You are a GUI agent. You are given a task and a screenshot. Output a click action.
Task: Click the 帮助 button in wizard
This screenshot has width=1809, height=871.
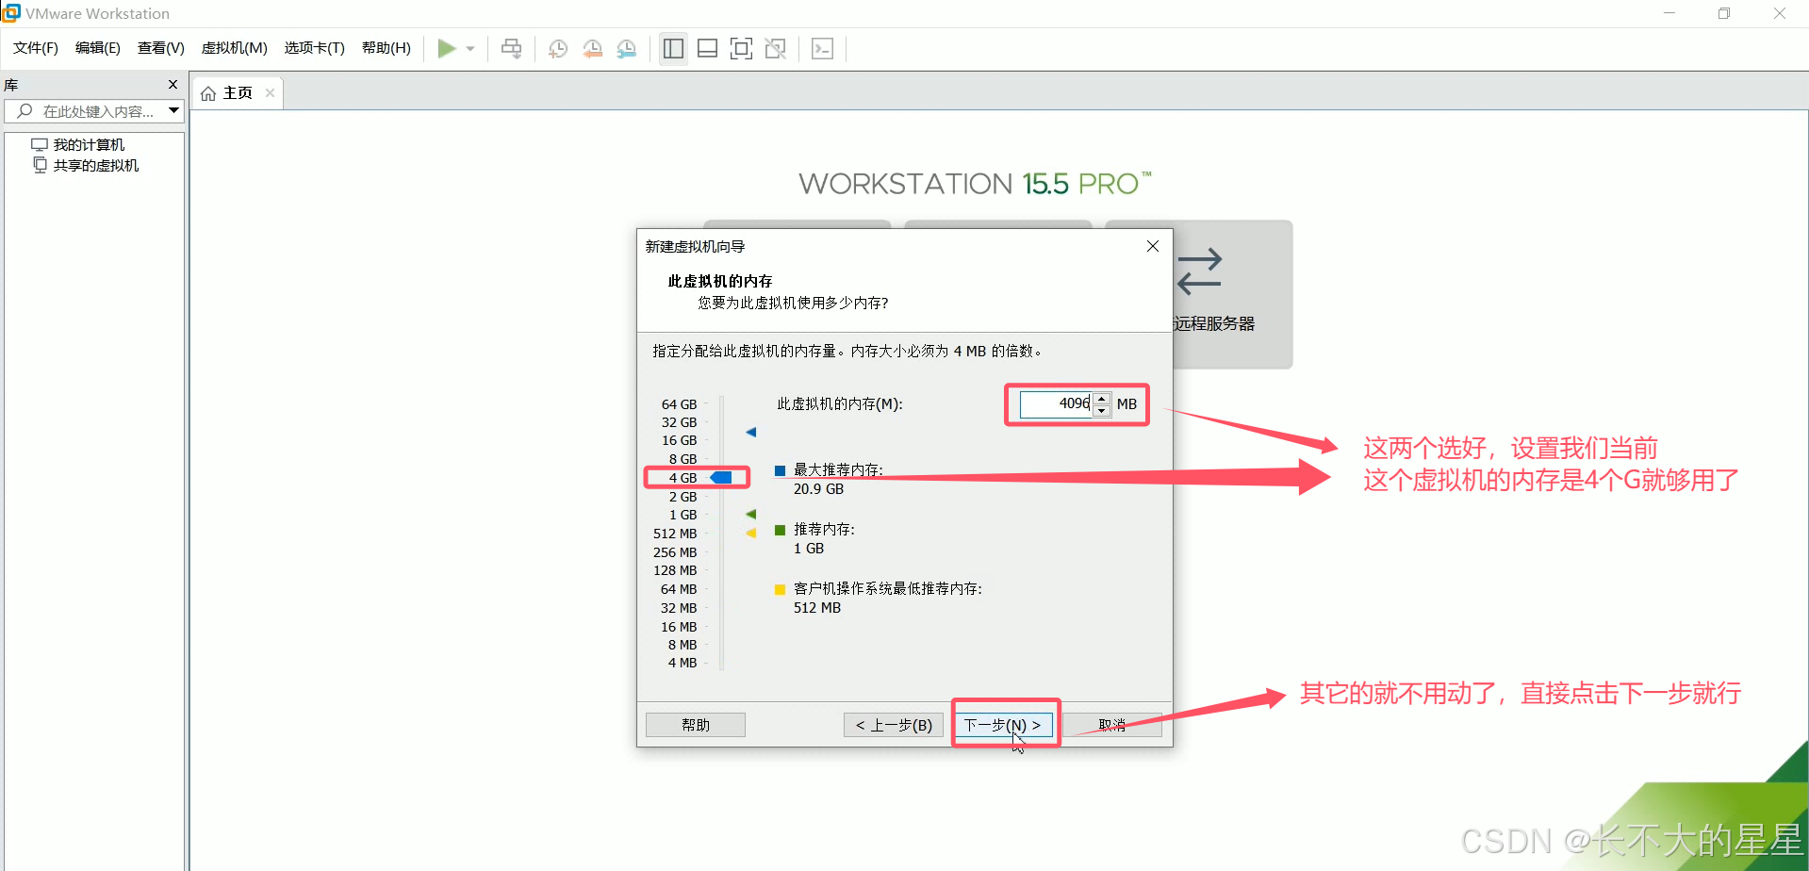pos(696,725)
